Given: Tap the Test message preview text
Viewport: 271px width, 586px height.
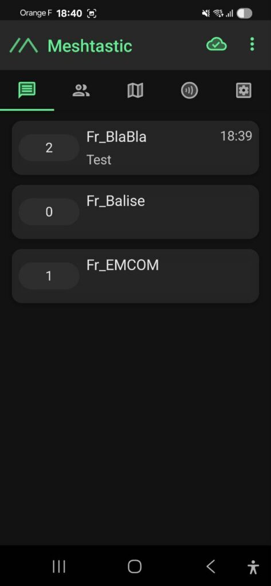Looking at the screenshot, I should coord(99,160).
